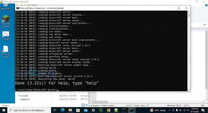The height and width of the screenshot is (113, 208).
Task: Open Task View from the taskbar
Action: [55, 110]
